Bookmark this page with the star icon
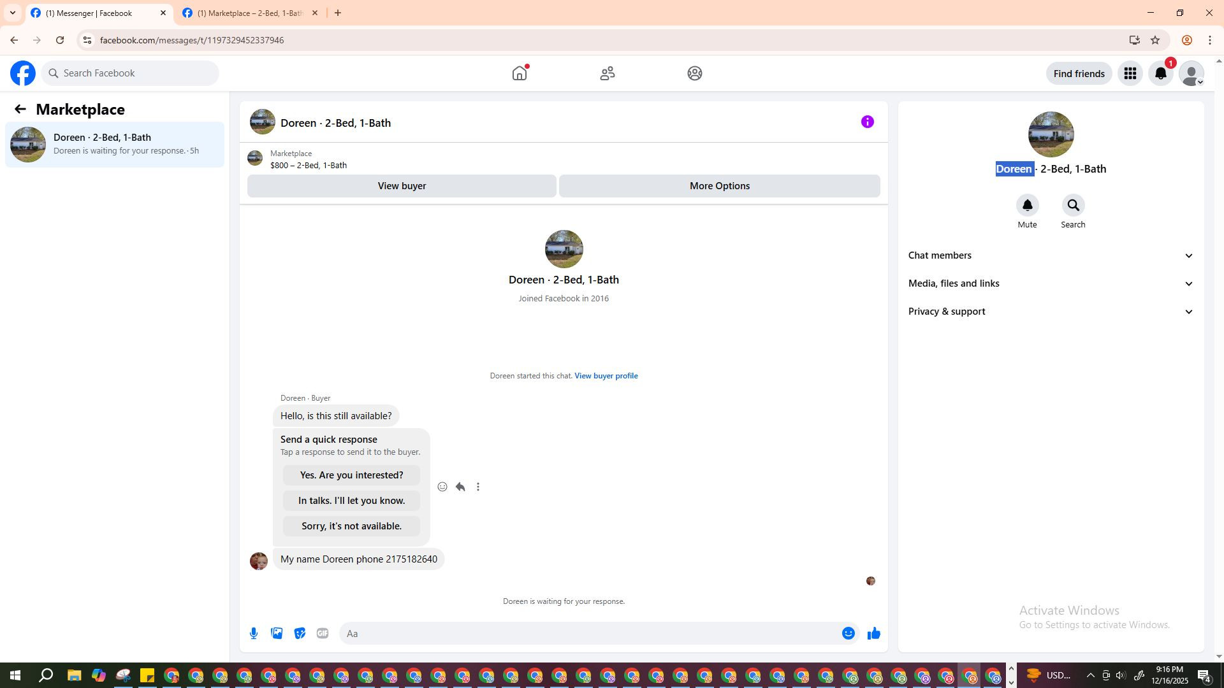The image size is (1224, 688). [x=1155, y=40]
